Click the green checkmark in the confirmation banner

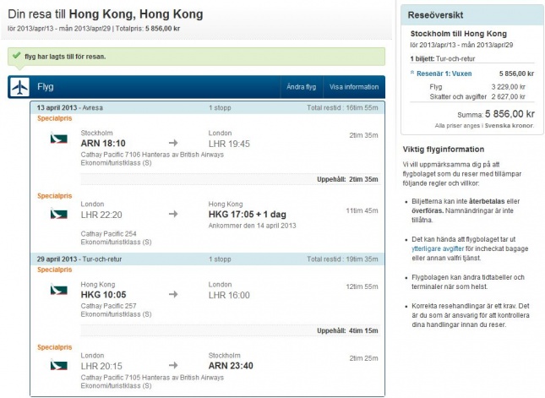coord(15,57)
